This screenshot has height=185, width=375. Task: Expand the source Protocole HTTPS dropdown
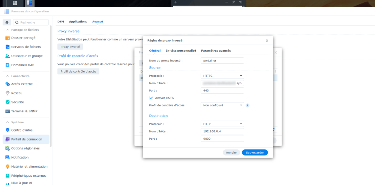[222, 76]
